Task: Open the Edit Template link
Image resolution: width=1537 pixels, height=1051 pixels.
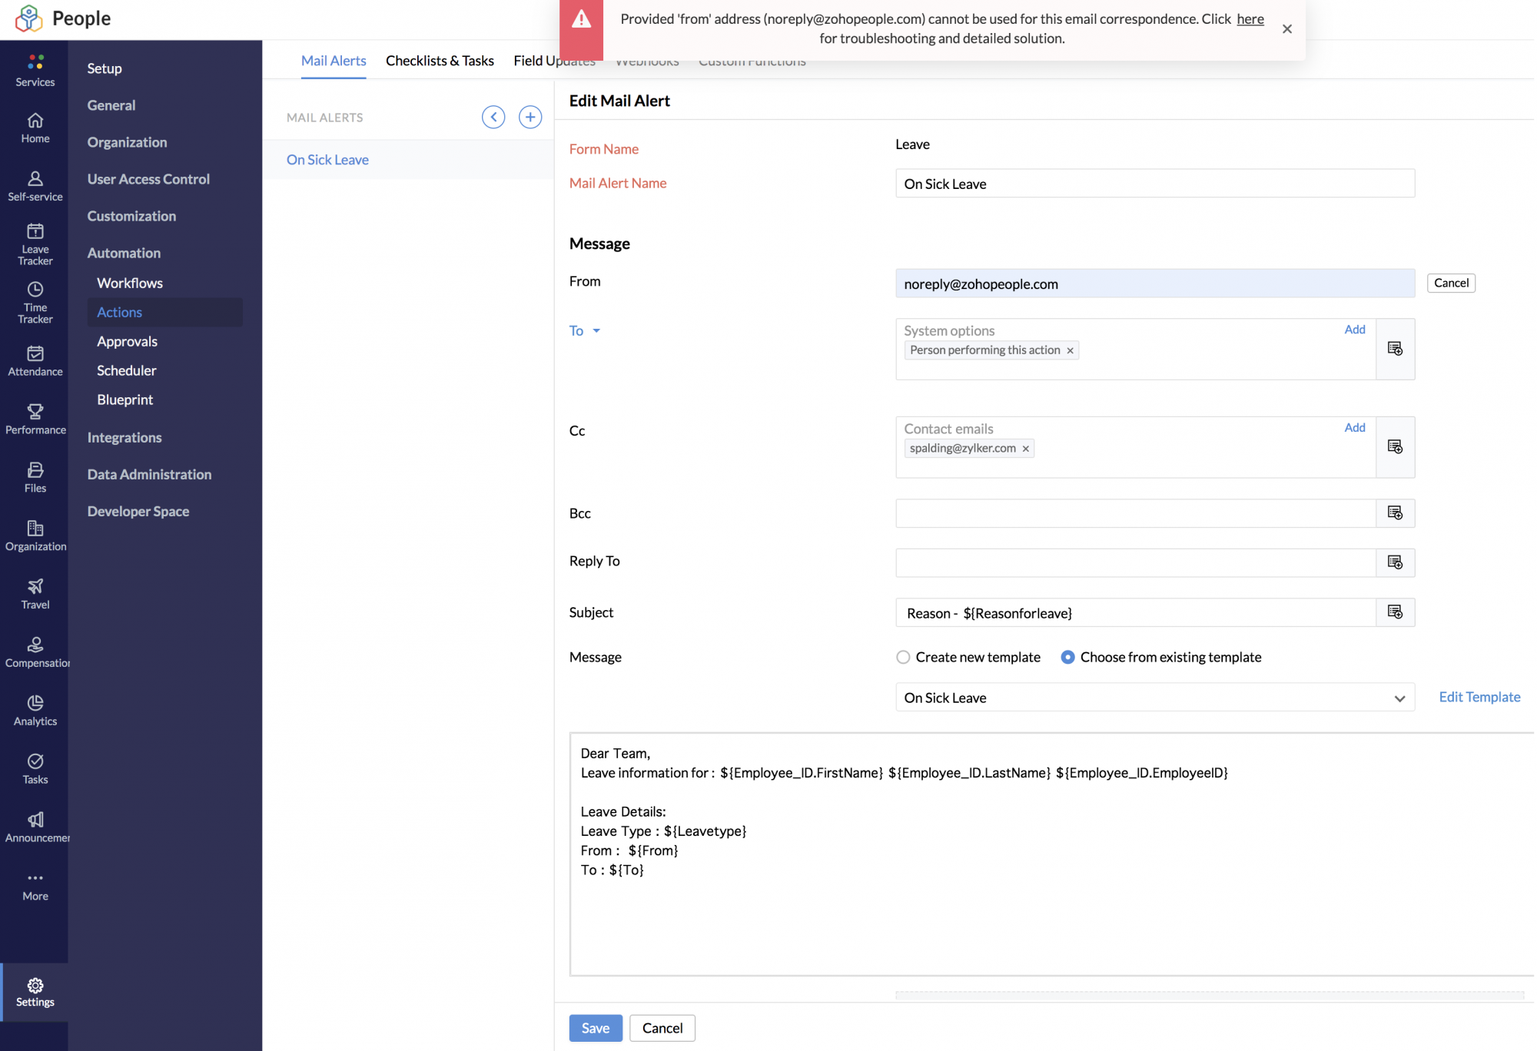Action: tap(1479, 697)
